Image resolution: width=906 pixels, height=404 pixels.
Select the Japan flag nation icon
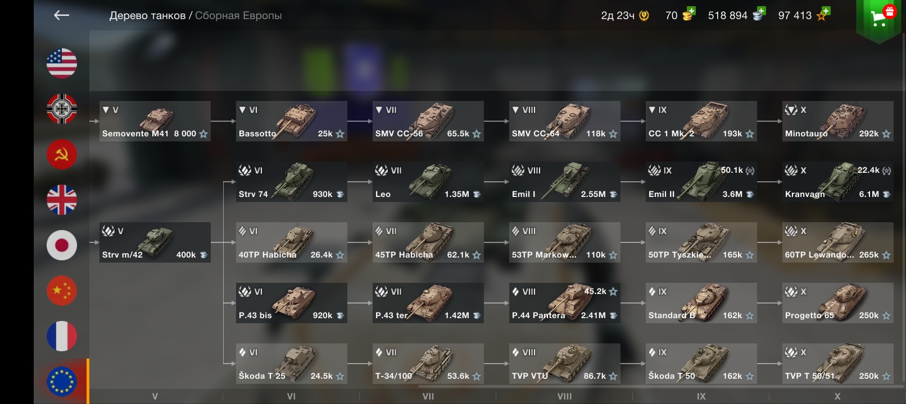[x=62, y=245]
